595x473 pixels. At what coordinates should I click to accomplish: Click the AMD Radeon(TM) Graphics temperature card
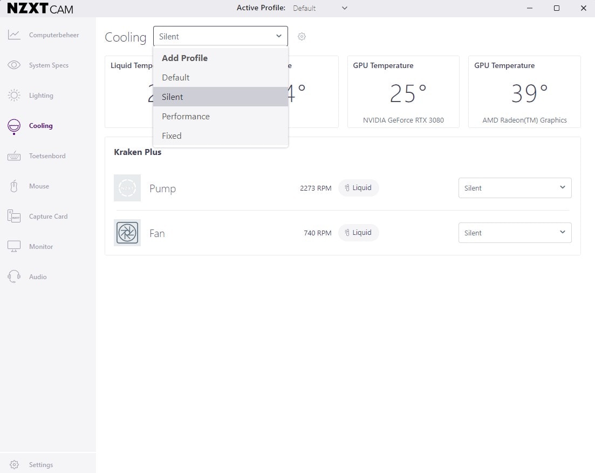(524, 92)
